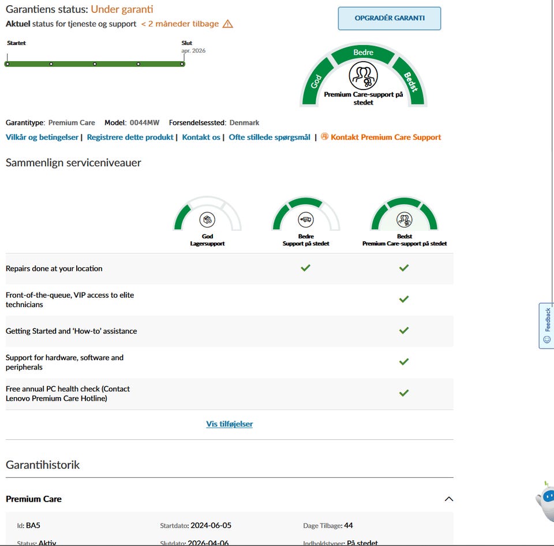Click the 'Repairs done at your location' row label

tap(54, 268)
